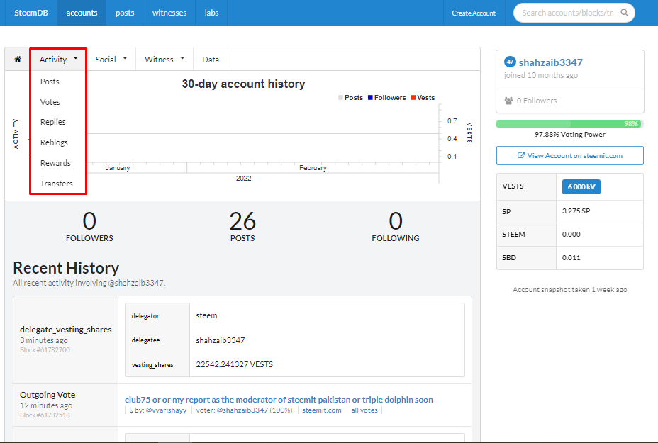Click the 6.000 kV vests badge
Screen dimensions: 658x443
click(x=581, y=186)
